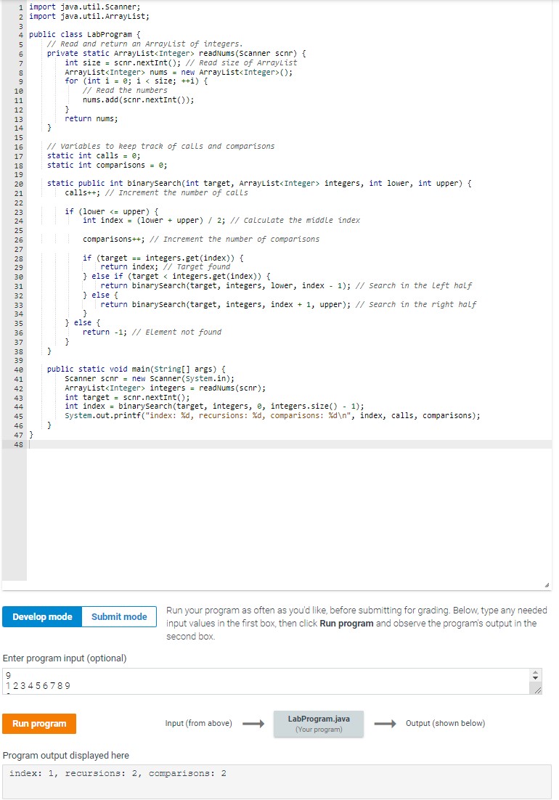
Task: Click 'return -1;' on line 36
Action: (105, 332)
